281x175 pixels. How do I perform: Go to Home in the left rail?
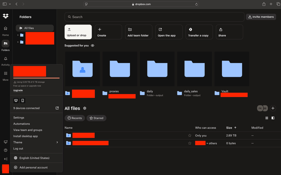[x=5, y=29]
